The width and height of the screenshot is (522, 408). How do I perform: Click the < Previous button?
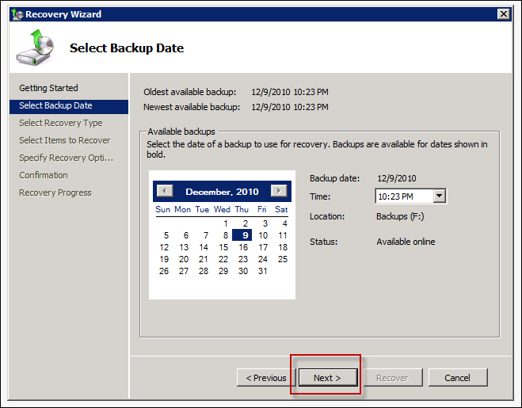(x=266, y=378)
